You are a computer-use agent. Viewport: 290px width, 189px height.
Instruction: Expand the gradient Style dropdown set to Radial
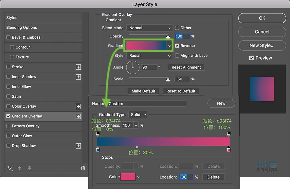149,56
